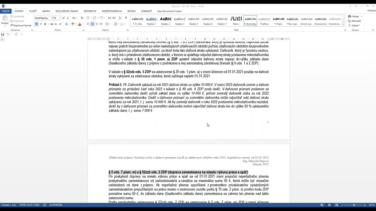The image size is (376, 211).
Task: Open font name dropdown Arial Narrow
Action: click(51, 18)
